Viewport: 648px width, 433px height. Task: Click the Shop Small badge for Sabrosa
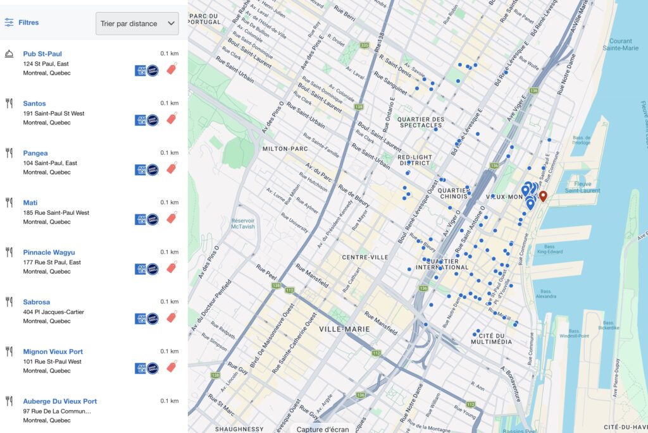(153, 319)
